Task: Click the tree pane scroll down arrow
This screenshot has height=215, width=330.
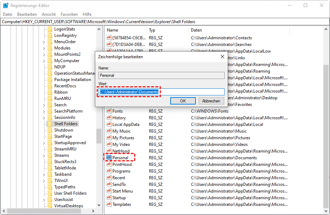Action: pos(99,205)
